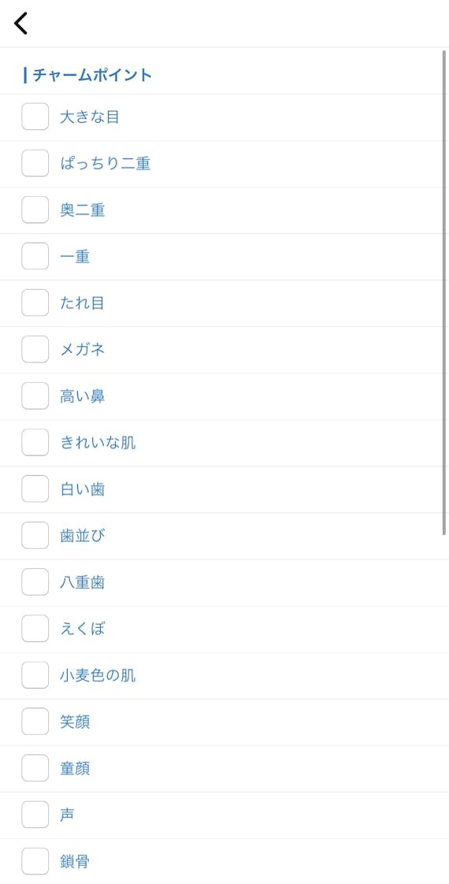Select the 奥二重 checkbox
This screenshot has height=884, width=449.
coord(35,210)
